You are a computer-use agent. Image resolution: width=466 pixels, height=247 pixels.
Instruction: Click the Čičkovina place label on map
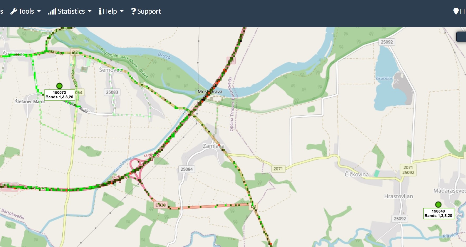(357, 174)
